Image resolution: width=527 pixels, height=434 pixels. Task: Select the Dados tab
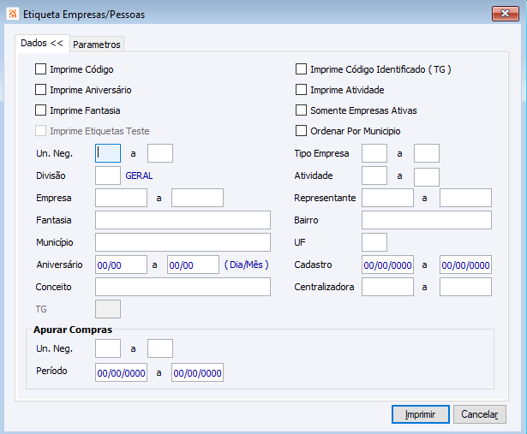42,43
